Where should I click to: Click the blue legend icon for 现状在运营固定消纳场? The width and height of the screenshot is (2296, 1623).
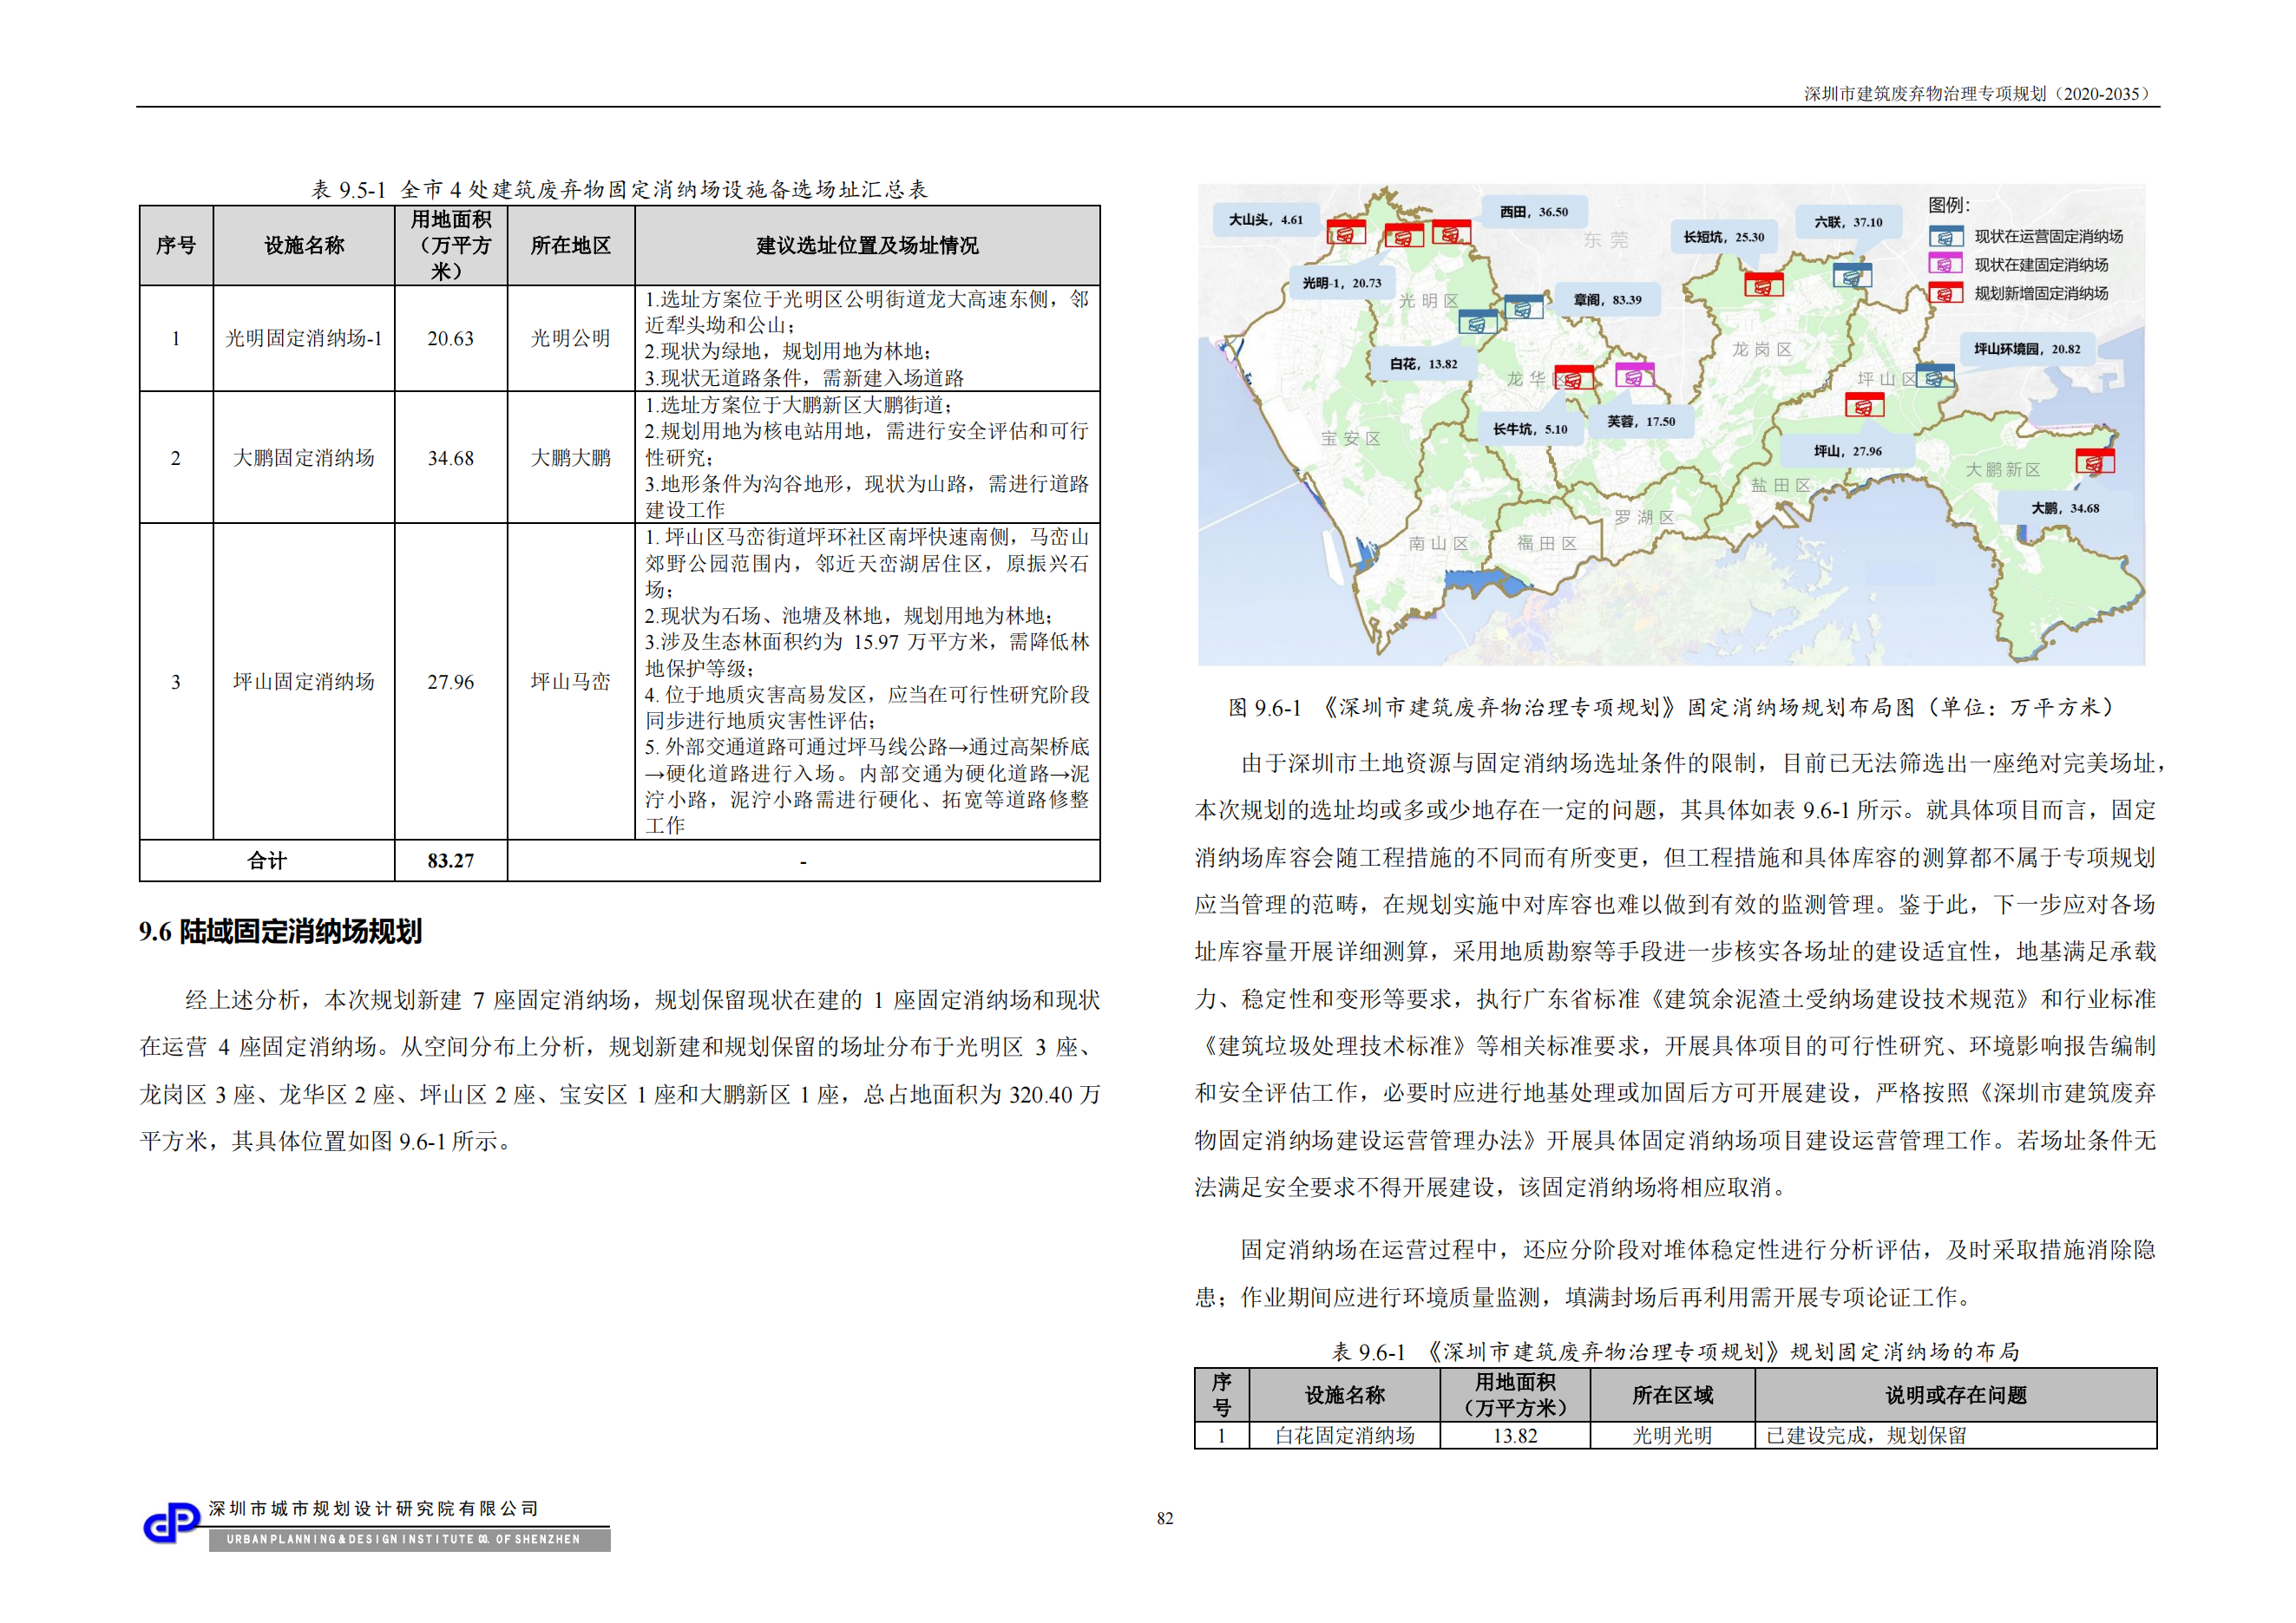(x=1946, y=237)
